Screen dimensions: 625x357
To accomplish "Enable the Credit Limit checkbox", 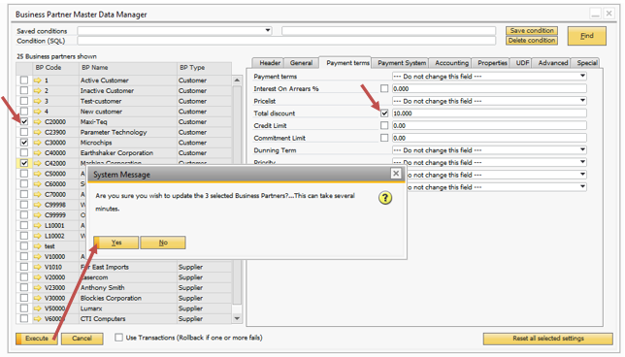I will pos(384,125).
